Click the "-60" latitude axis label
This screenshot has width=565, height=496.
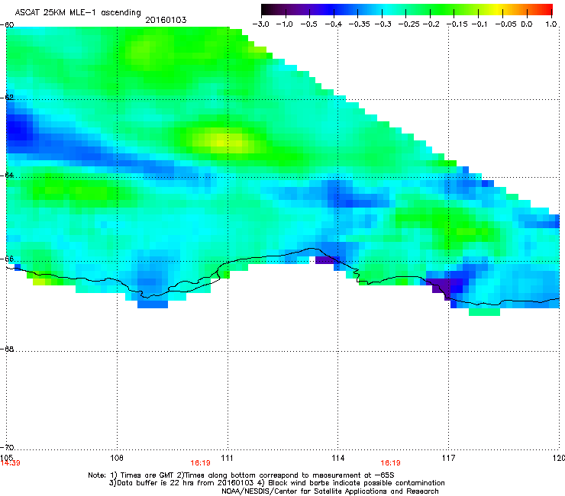pyautogui.click(x=7, y=25)
